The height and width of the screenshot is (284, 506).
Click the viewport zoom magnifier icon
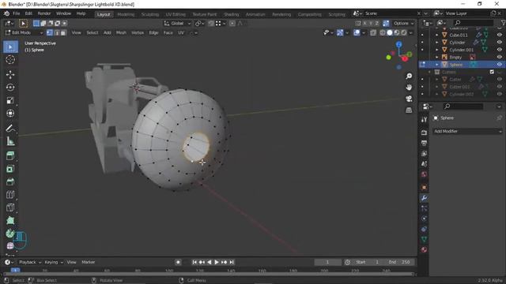(x=409, y=76)
